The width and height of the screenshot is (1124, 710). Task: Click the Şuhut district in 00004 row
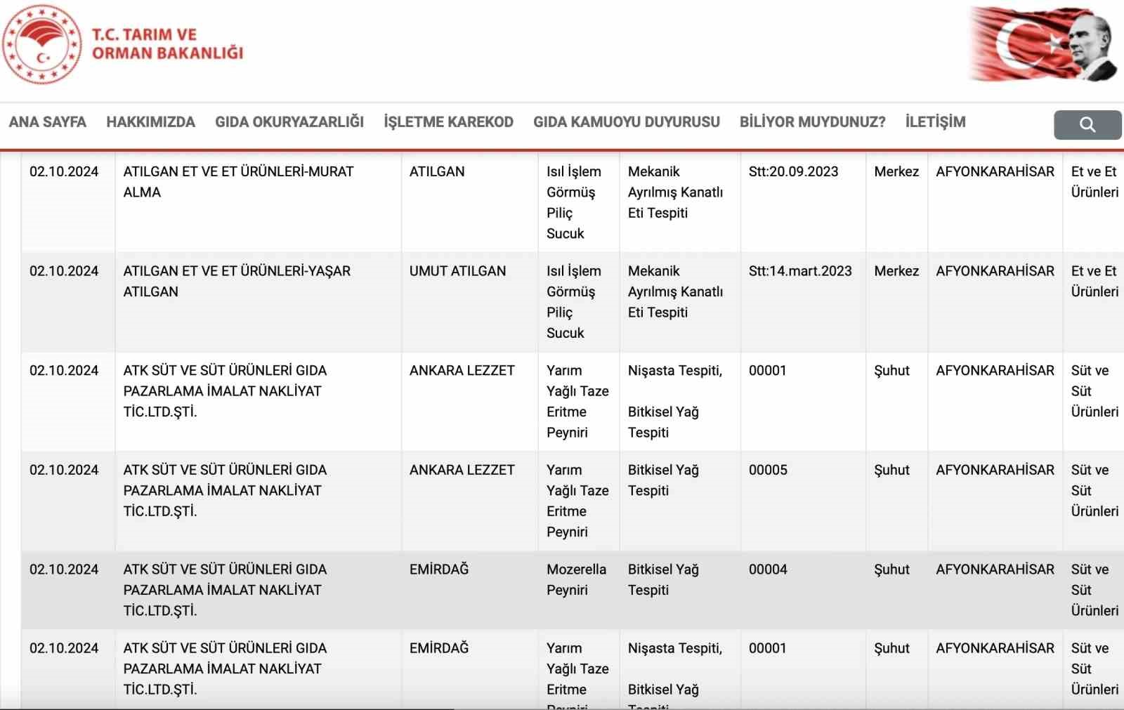(891, 570)
